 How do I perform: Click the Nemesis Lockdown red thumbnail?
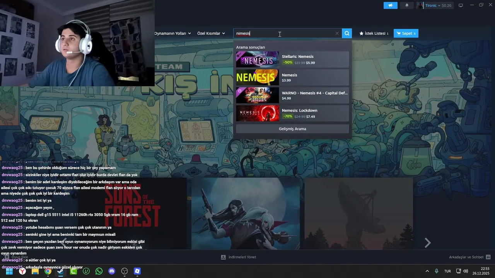[x=258, y=113]
